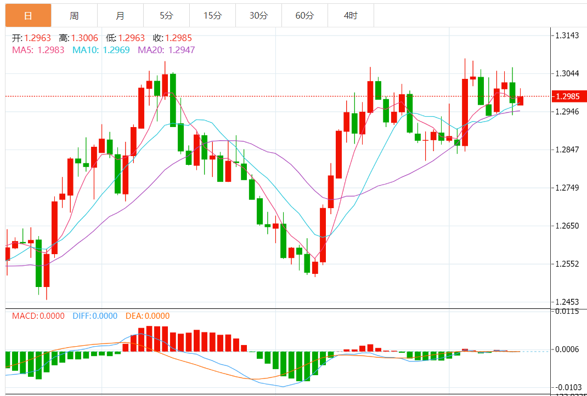This screenshot has height=396, width=587.
Task: Open the 15分 chart tab
Action: 213,16
